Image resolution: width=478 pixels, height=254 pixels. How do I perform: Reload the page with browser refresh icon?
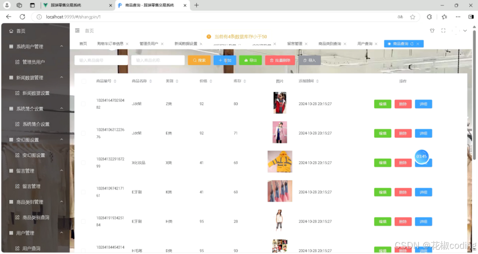22,17
